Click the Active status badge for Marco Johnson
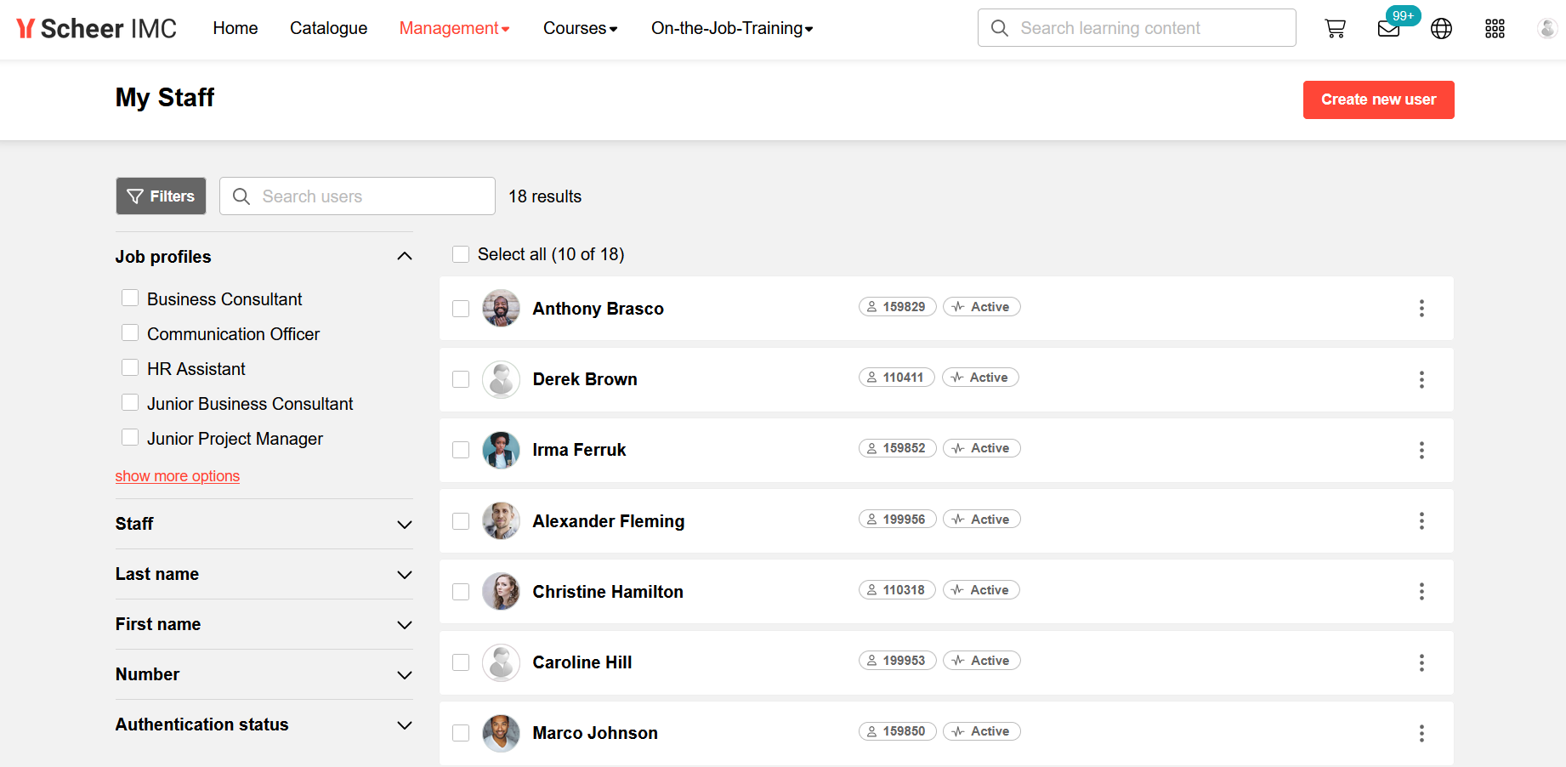 982,731
